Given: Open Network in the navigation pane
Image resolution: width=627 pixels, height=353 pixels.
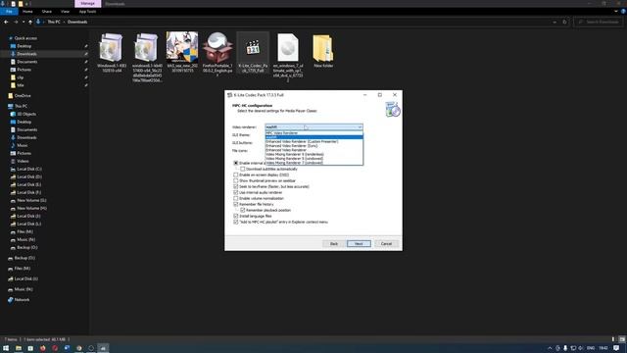Looking at the screenshot, I should tap(22, 299).
